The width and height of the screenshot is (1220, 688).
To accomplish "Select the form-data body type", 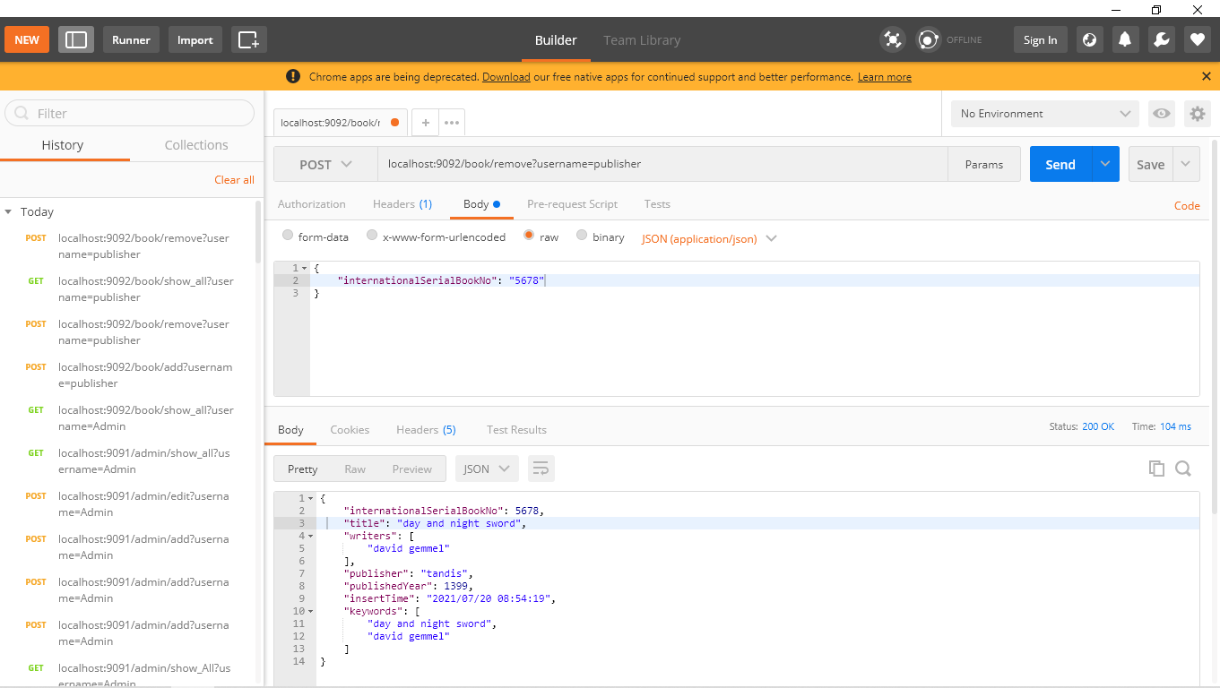I will tap(288, 236).
